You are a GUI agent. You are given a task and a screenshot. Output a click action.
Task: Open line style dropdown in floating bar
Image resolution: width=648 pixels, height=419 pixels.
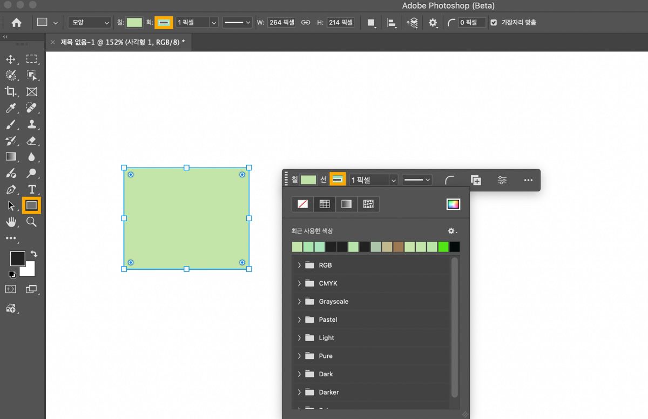tap(417, 180)
